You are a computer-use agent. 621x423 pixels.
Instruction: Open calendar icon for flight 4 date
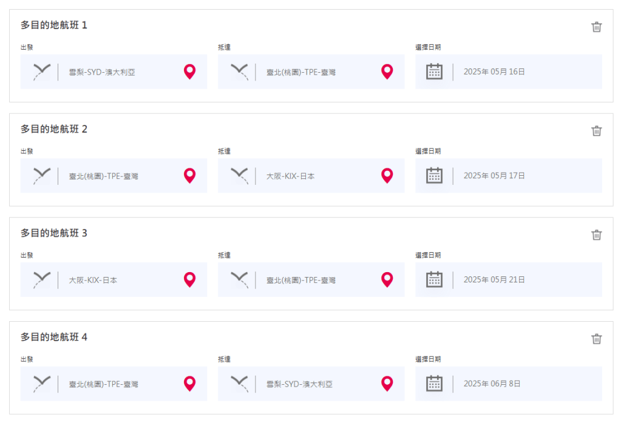(x=434, y=384)
